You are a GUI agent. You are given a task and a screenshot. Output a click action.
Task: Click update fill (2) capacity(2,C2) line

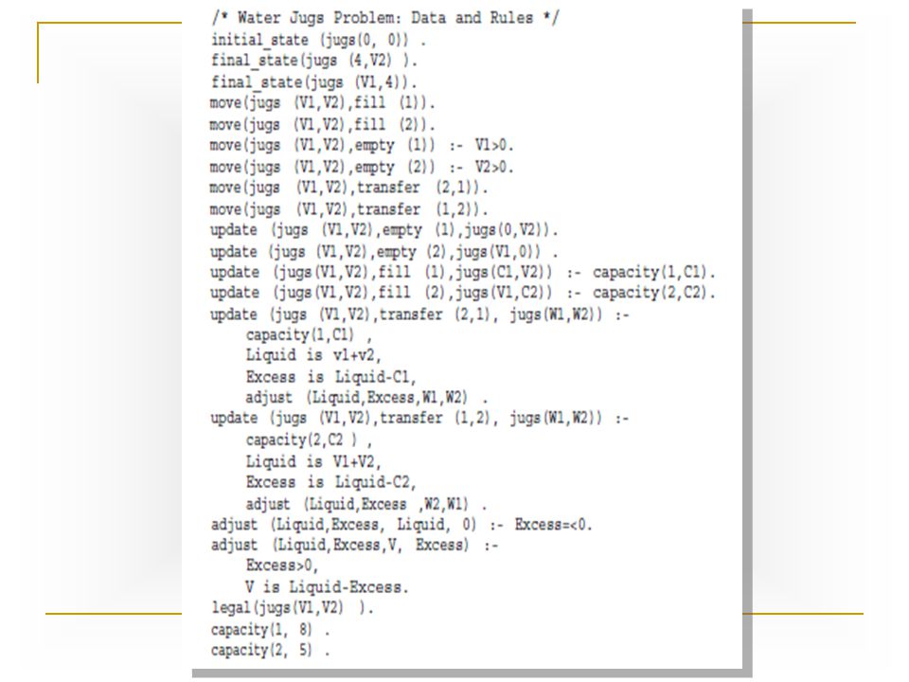pyautogui.click(x=463, y=293)
